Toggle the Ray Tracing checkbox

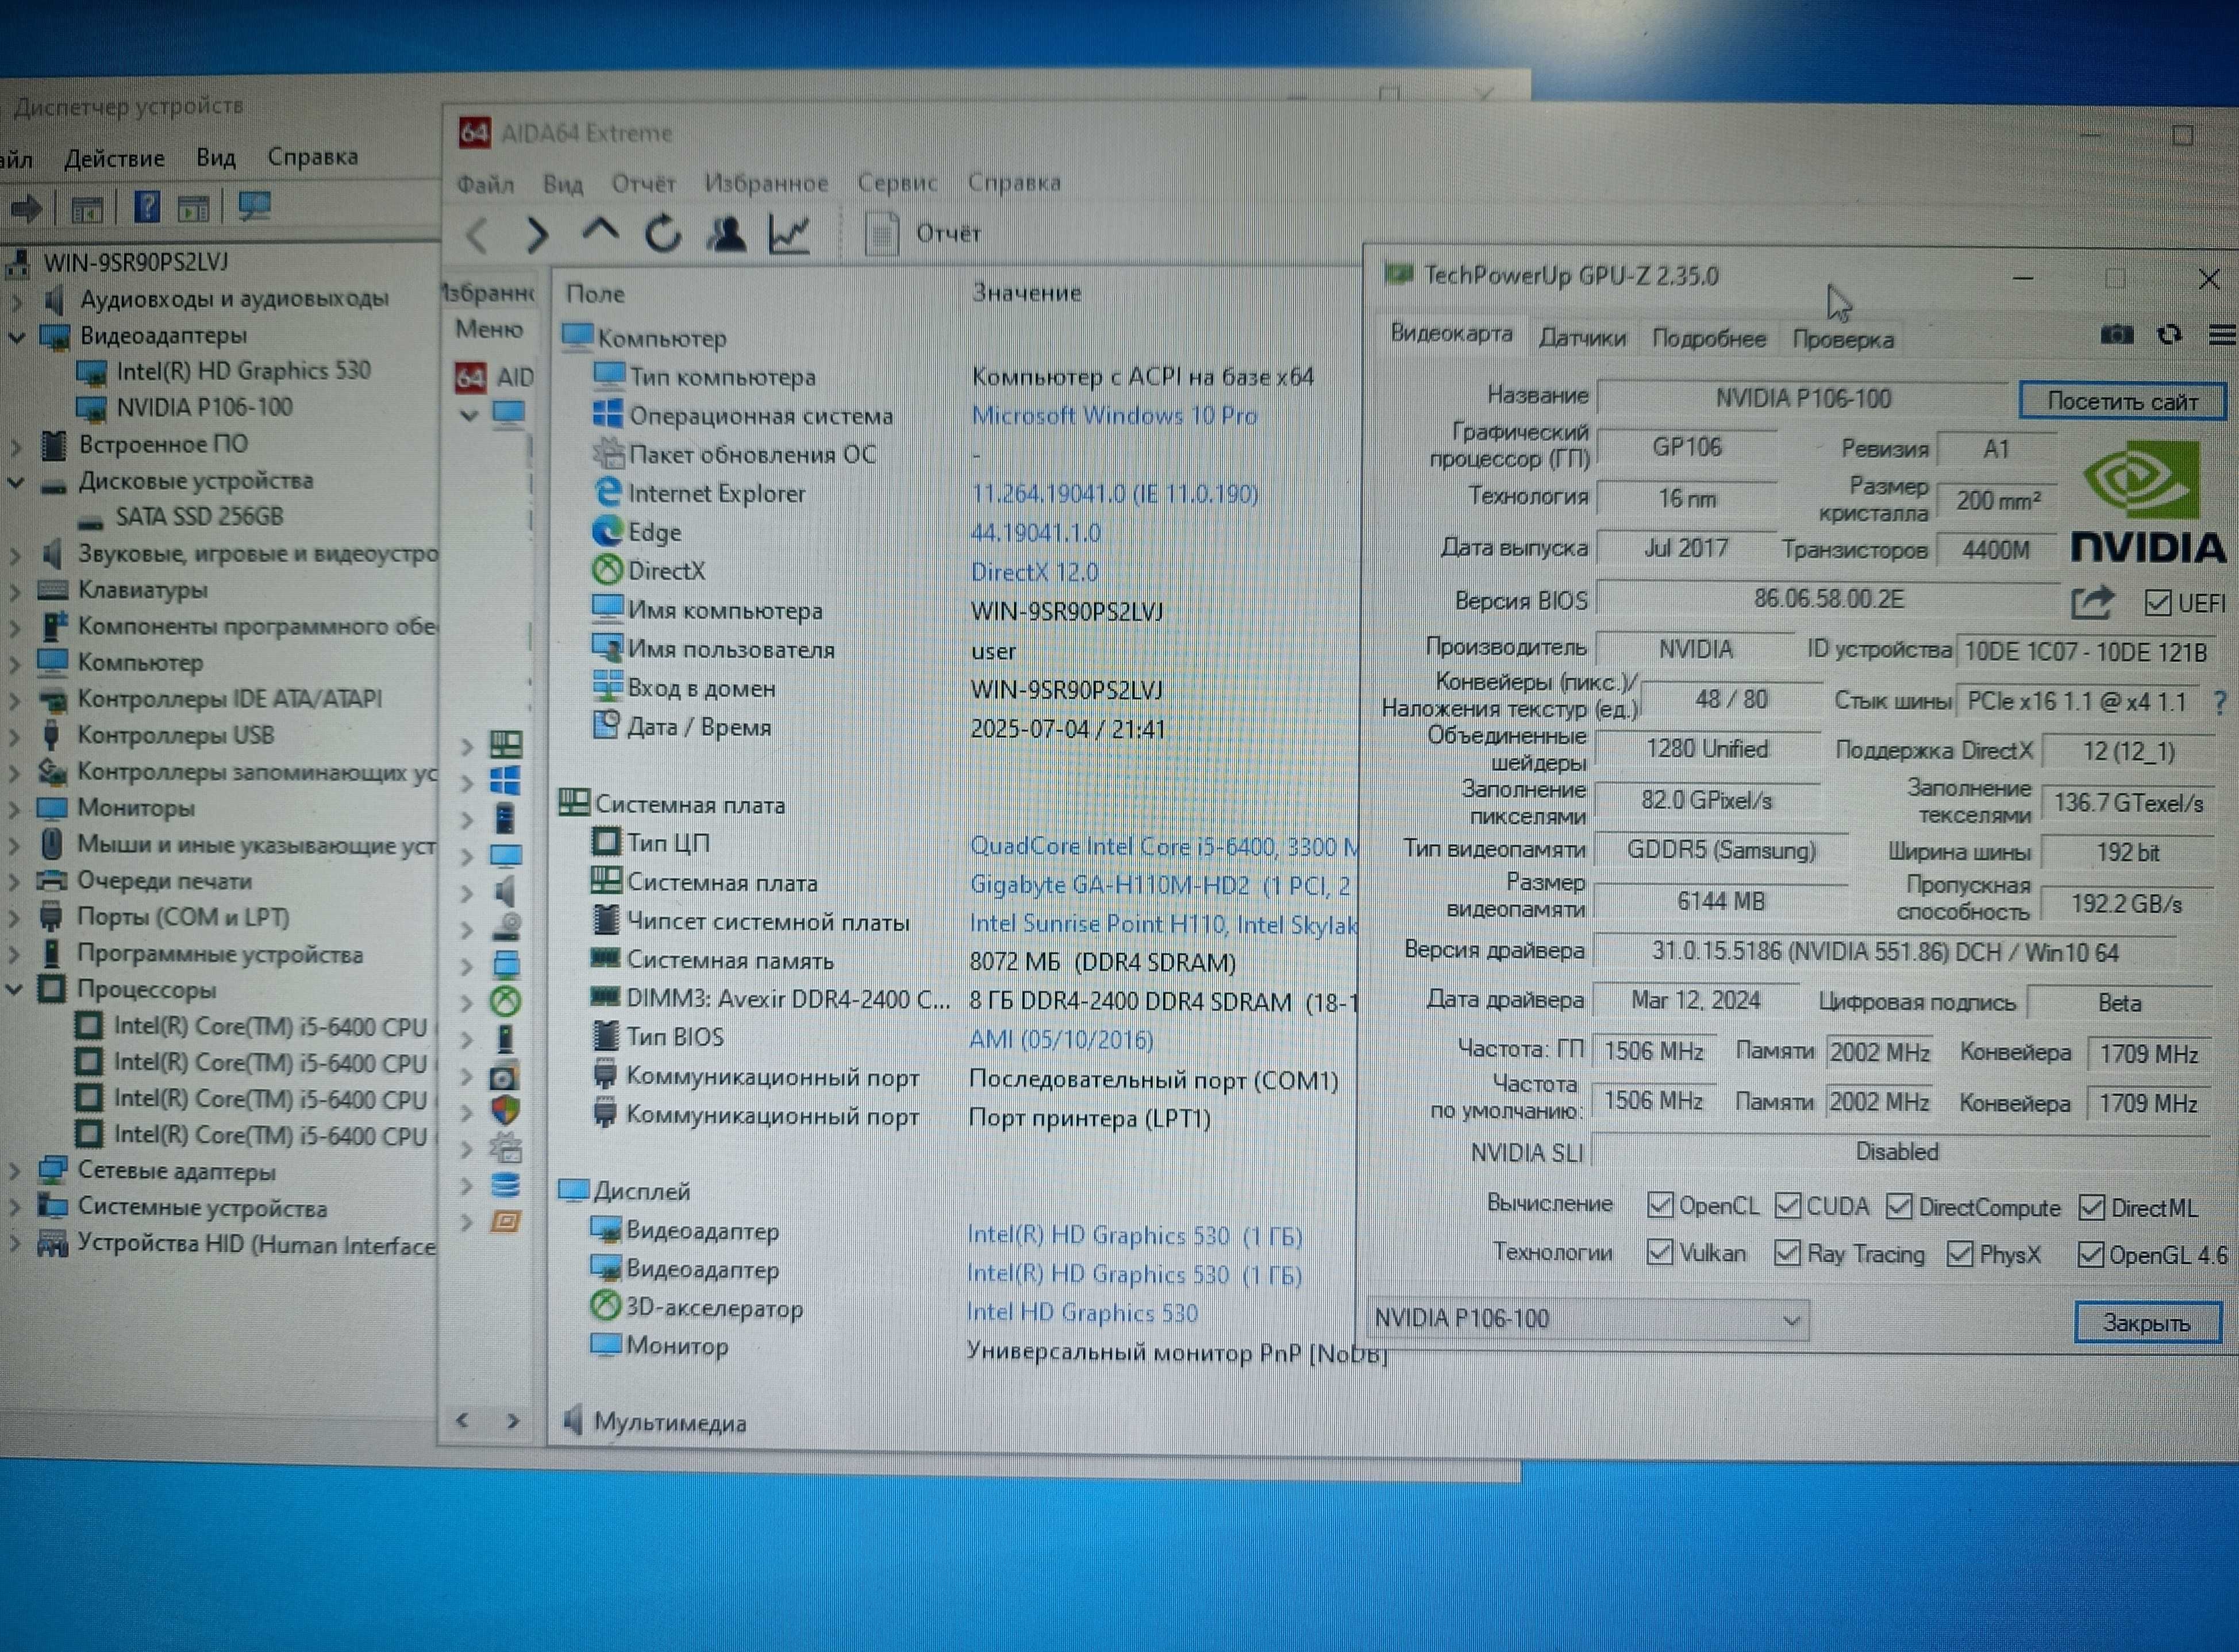(x=1787, y=1253)
